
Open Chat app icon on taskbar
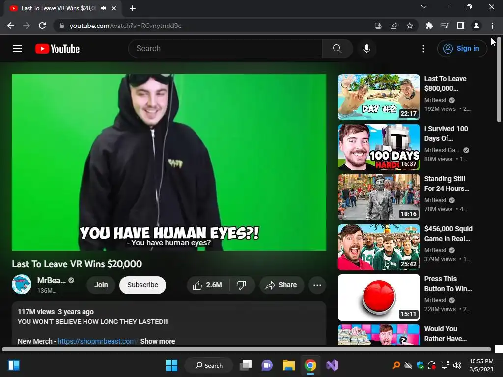267,365
